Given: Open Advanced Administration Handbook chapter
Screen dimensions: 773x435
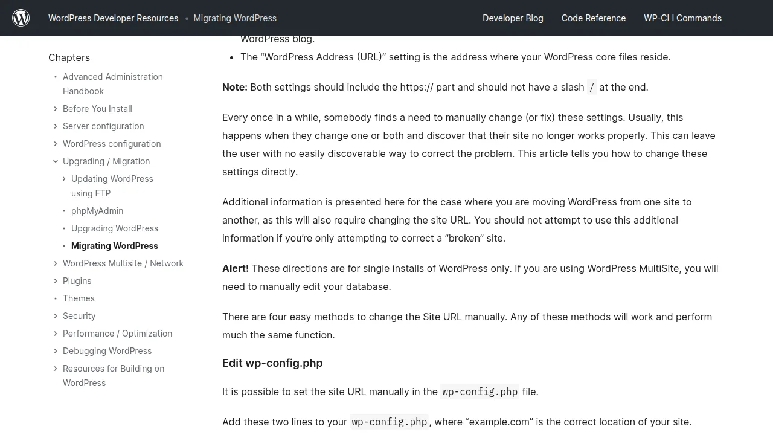Looking at the screenshot, I should pos(113,84).
